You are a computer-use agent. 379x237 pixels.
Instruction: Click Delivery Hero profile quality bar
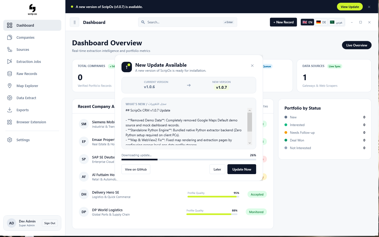coord(213,197)
